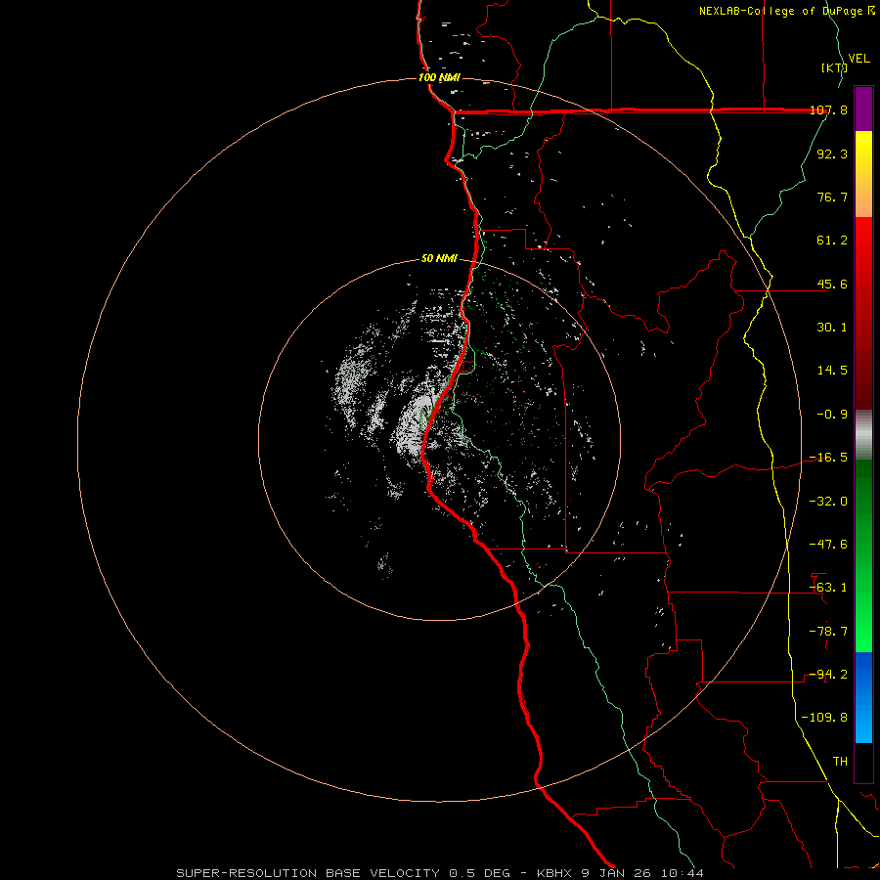Click the 50 NMI range ring label
Image resolution: width=880 pixels, height=880 pixels.
439,259
